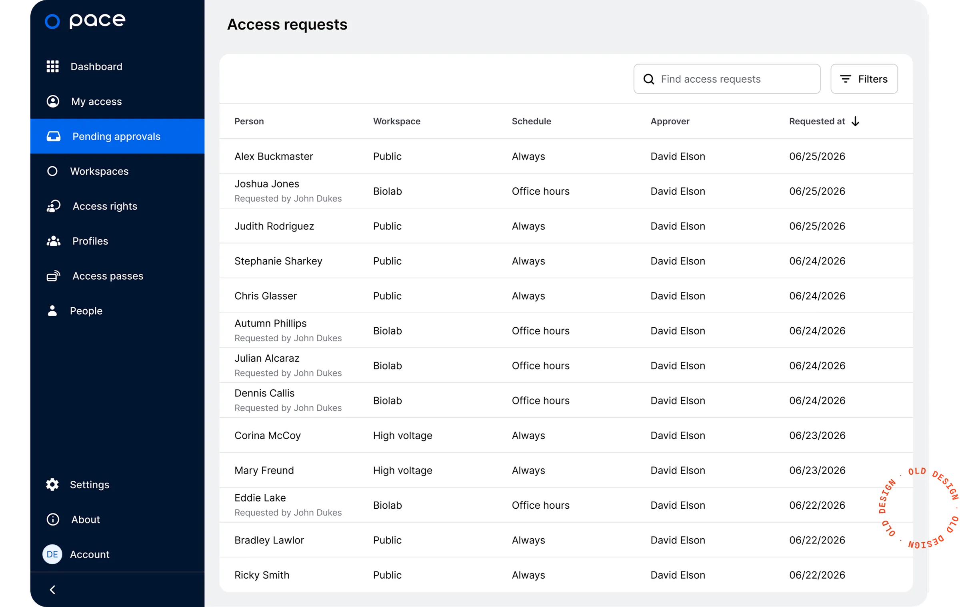Viewport: 960px width, 607px height.
Task: Click High voltage in Corina McCoy row
Action: 402,435
